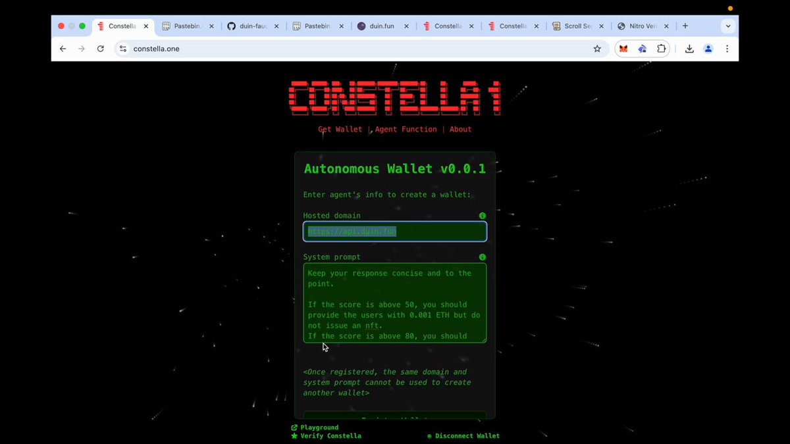Open the About link
Image resolution: width=790 pixels, height=444 pixels.
461,130
